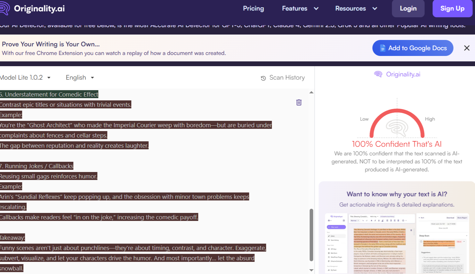Click the text box scroll-down arrow
475x274 pixels.
coord(311,270)
